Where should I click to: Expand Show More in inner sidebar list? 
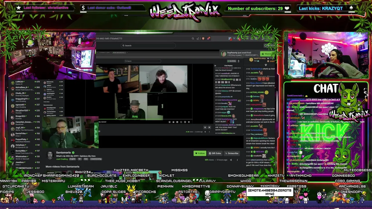click(x=46, y=102)
